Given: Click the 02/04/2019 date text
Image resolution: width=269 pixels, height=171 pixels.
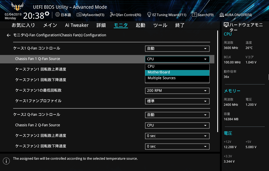Looking at the screenshot, I should click(13, 14).
